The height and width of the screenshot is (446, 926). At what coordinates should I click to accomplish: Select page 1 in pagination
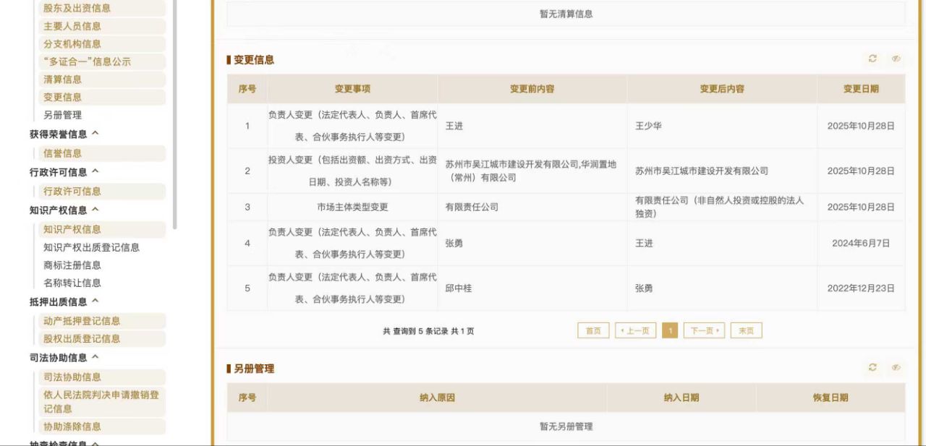(670, 331)
